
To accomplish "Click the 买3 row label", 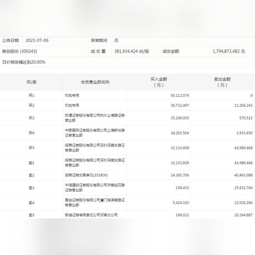I will (x=31, y=118).
